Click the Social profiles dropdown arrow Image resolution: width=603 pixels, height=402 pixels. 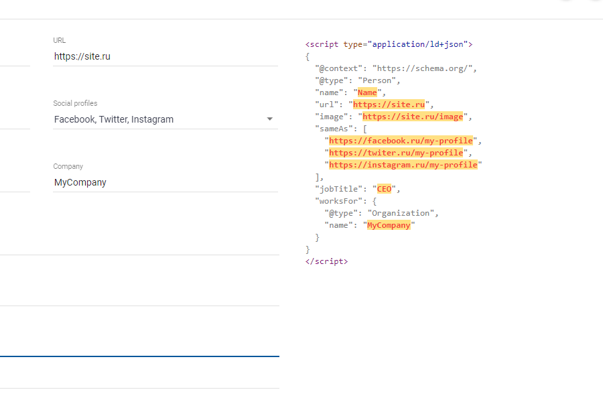coord(270,119)
